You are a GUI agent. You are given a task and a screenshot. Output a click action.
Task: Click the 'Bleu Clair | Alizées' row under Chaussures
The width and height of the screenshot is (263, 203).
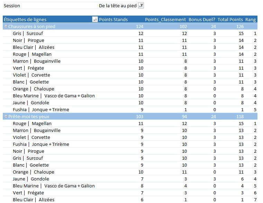click(x=33, y=47)
